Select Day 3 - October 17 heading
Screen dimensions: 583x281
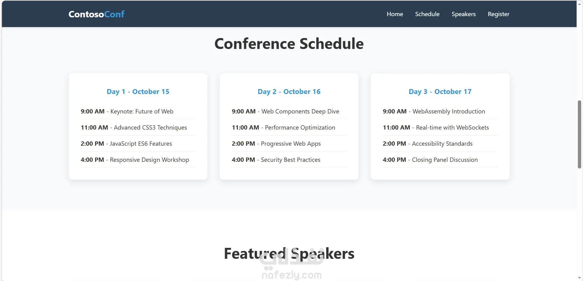(440, 92)
